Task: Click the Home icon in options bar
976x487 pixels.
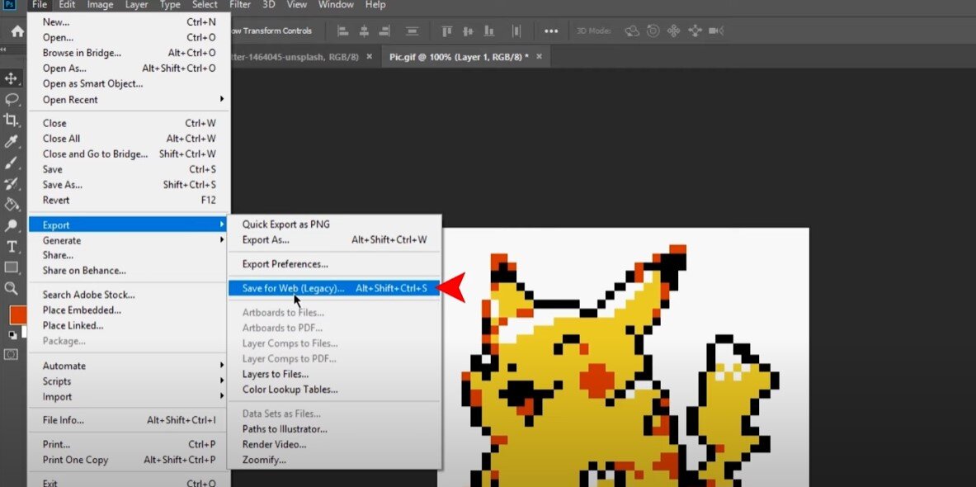Action: point(17,31)
